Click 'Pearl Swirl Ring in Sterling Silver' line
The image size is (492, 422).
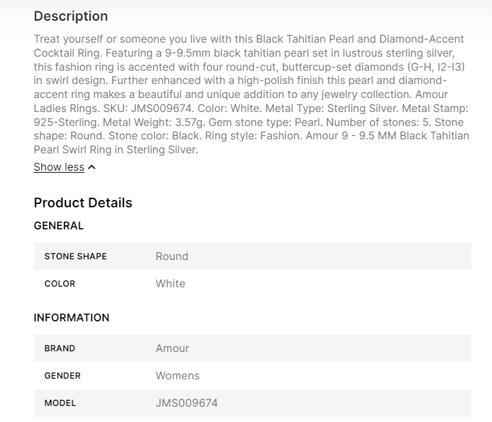(116, 150)
